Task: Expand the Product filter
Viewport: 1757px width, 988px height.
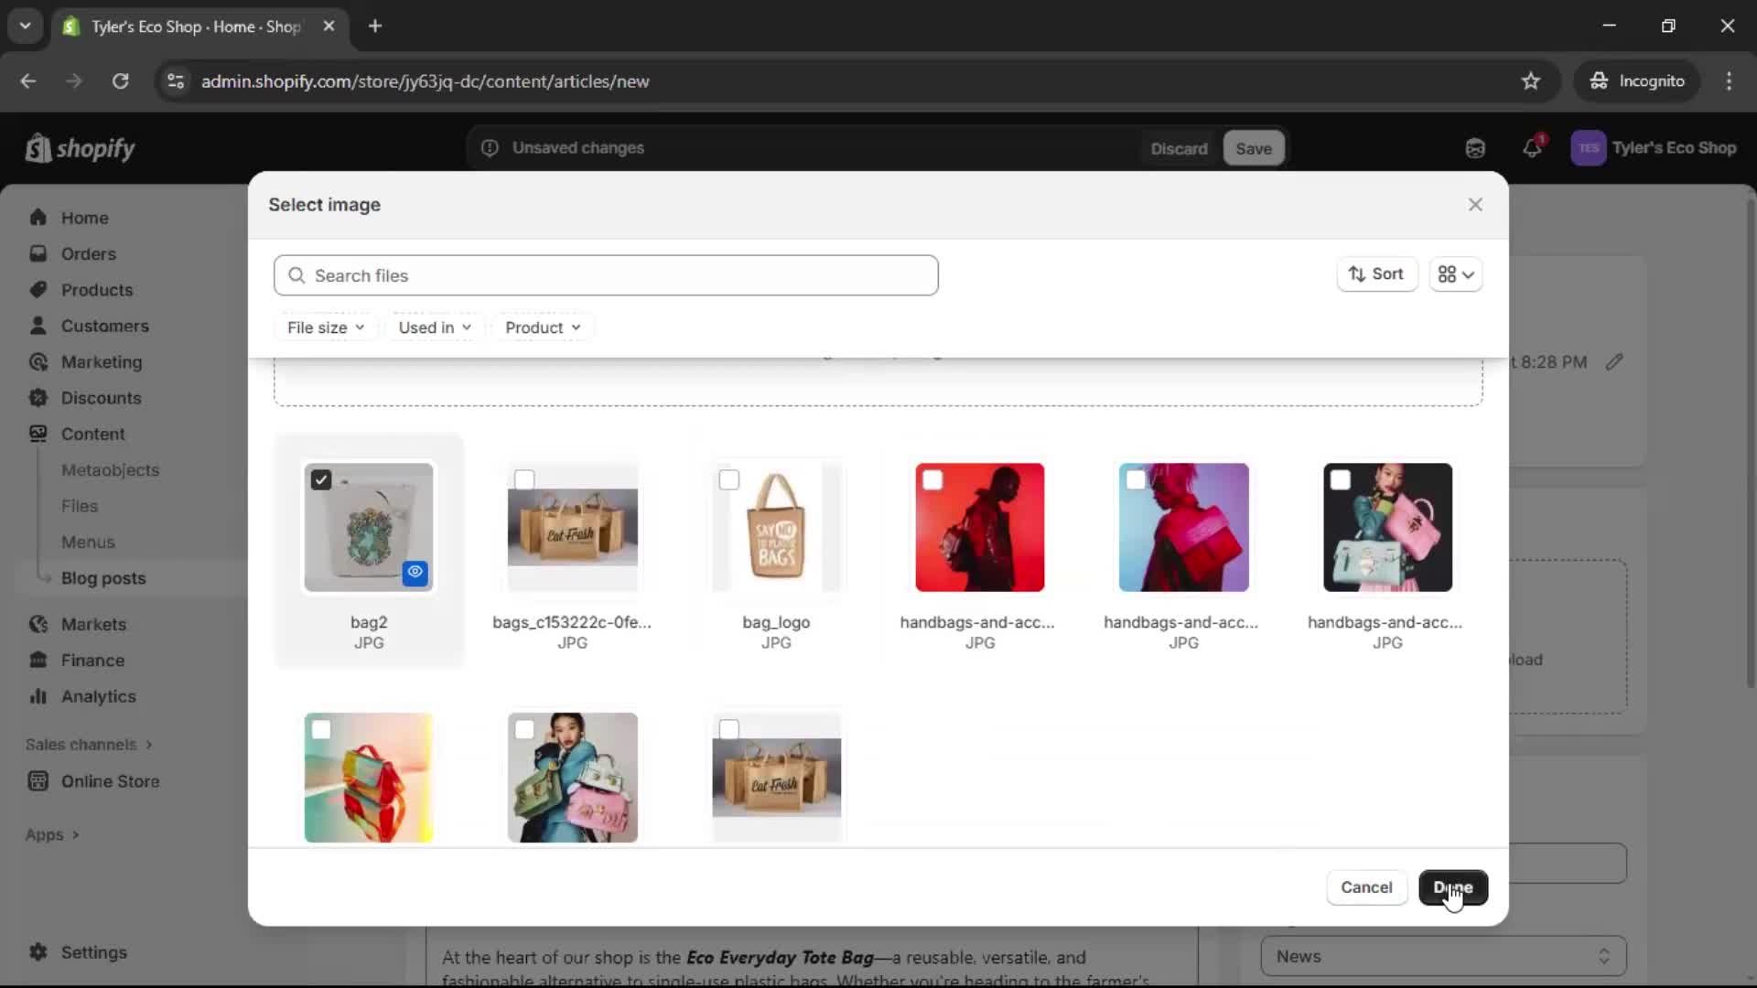Action: tap(542, 327)
